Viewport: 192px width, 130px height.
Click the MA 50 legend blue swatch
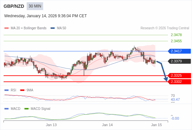[53, 28]
